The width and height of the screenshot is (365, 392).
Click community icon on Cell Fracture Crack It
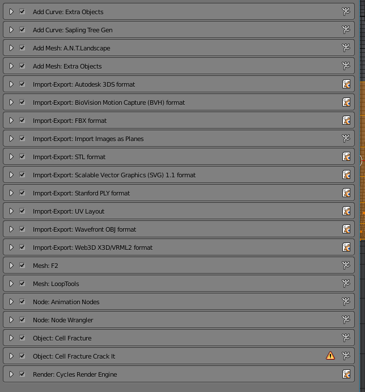(346, 356)
